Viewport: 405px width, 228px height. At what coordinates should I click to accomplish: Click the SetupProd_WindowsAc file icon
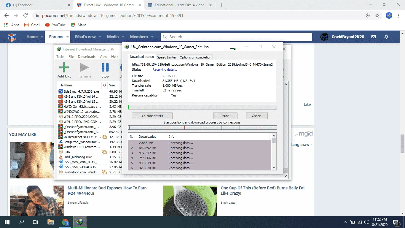(61, 142)
